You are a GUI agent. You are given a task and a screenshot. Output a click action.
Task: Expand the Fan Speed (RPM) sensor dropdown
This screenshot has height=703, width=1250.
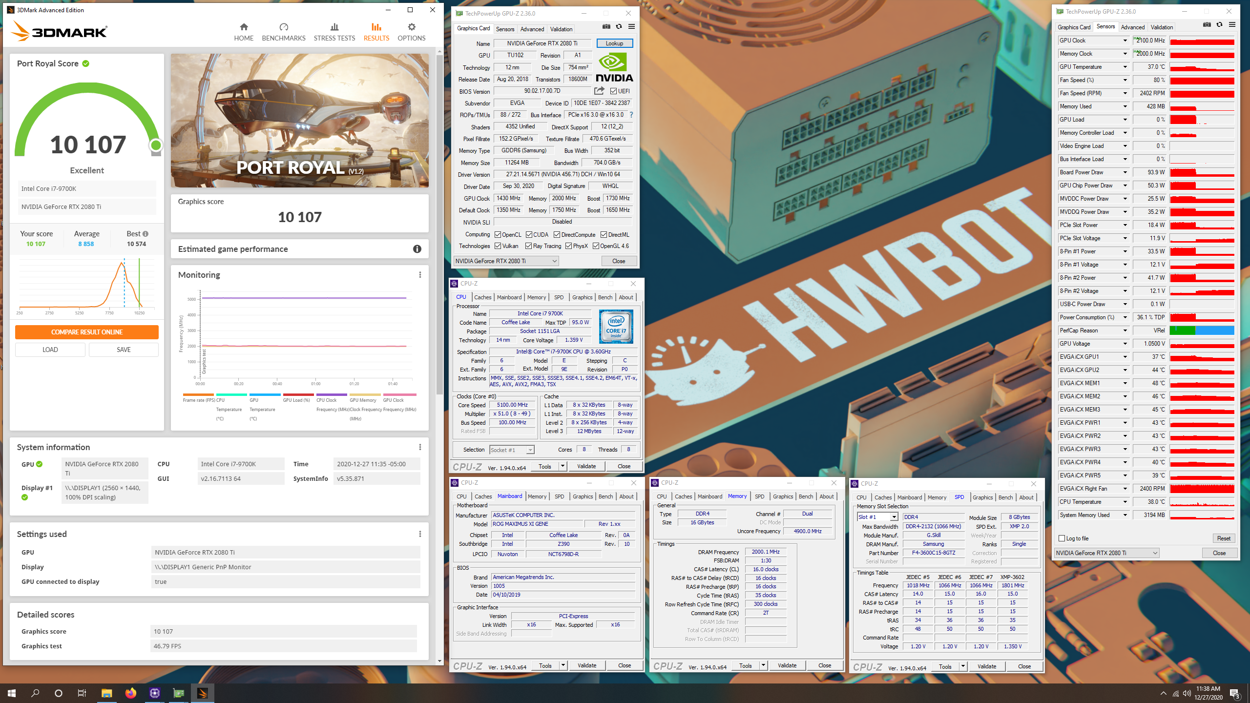coord(1125,93)
